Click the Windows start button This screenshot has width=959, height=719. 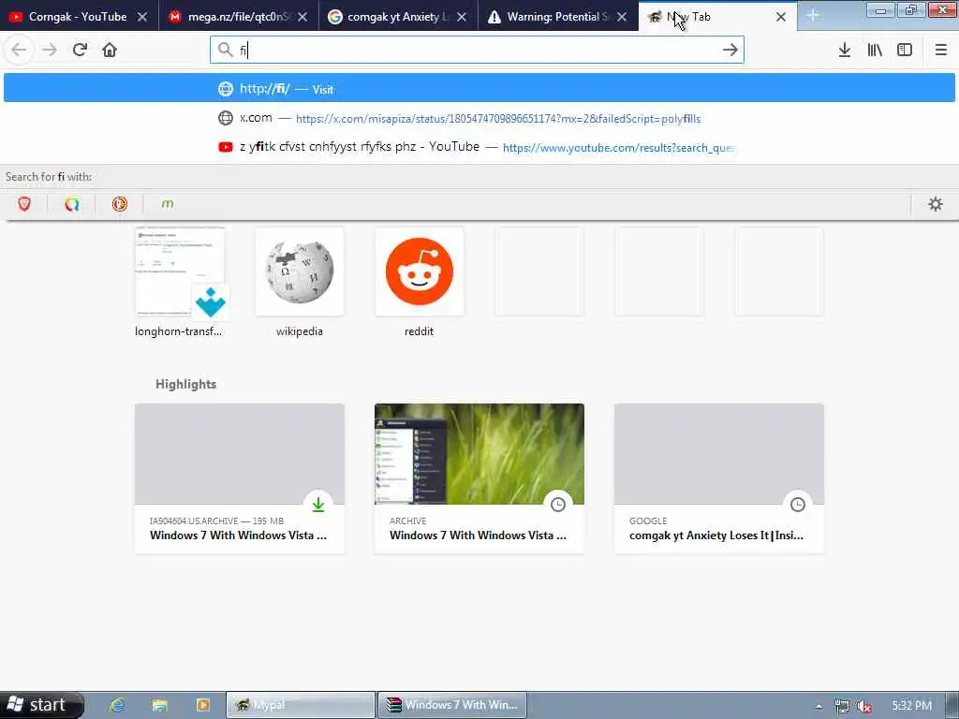click(x=41, y=705)
